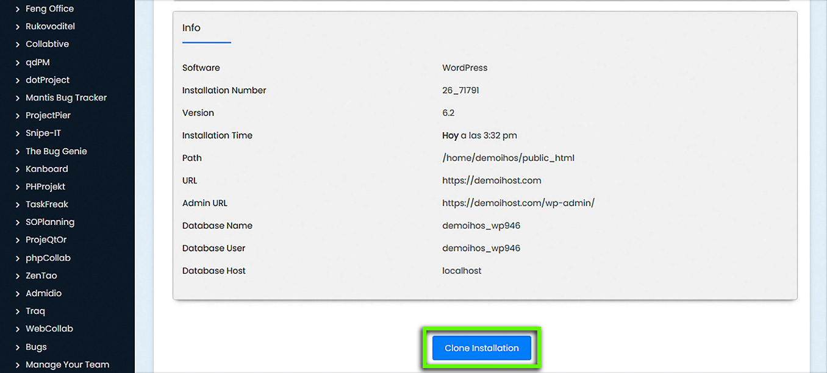Open qdPM in the sidebar

click(x=37, y=62)
